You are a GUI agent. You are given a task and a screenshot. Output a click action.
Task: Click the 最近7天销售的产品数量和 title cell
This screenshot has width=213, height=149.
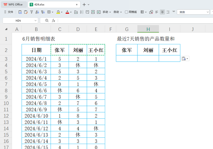pos(146,39)
